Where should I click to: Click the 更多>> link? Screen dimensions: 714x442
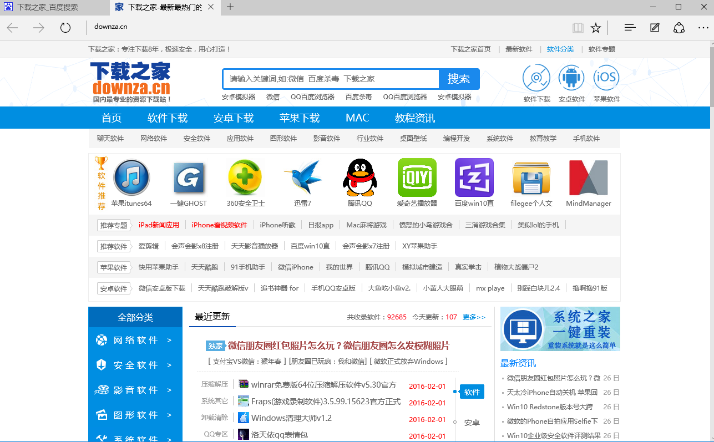(474, 317)
